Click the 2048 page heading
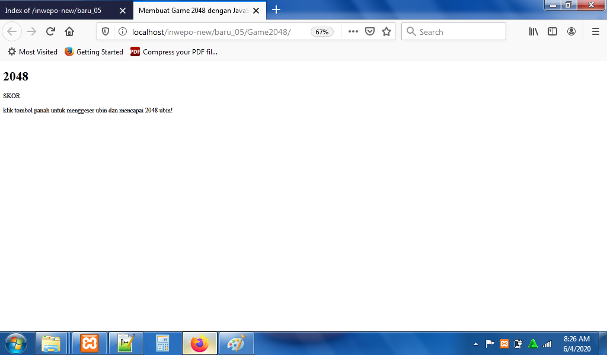The height and width of the screenshot is (355, 607). click(16, 76)
